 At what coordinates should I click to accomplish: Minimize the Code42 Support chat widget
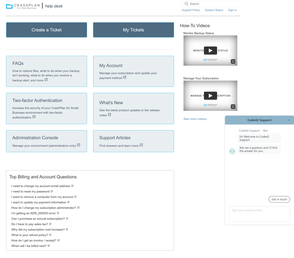288,120
